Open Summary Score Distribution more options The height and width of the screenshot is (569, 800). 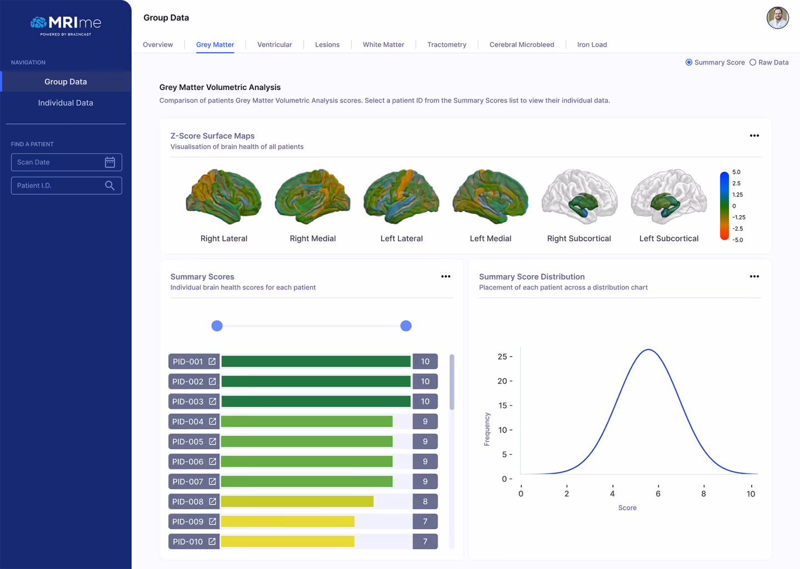pos(754,277)
